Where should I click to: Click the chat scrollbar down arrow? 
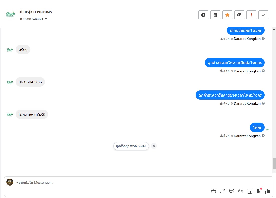point(274,171)
